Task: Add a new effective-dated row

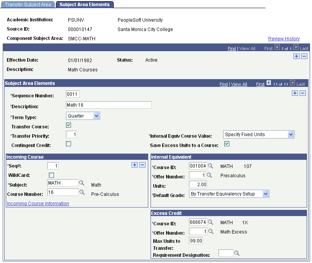Action: click(x=296, y=56)
